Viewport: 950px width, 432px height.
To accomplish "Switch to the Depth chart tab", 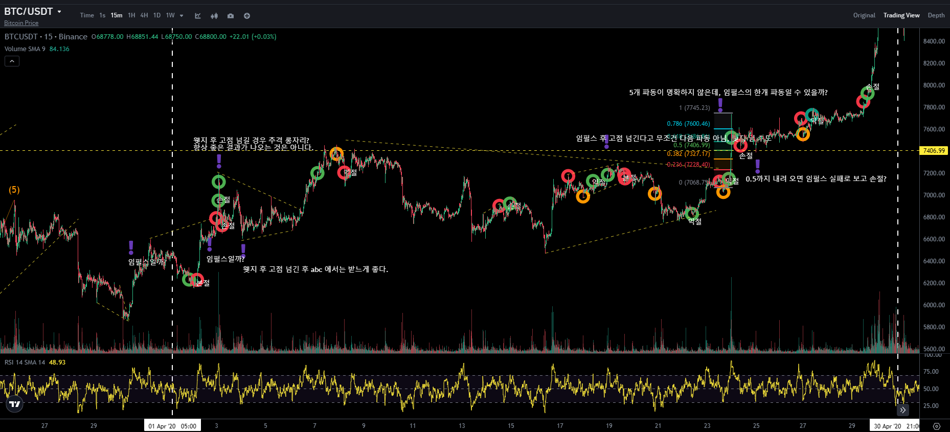I will pyautogui.click(x=936, y=15).
